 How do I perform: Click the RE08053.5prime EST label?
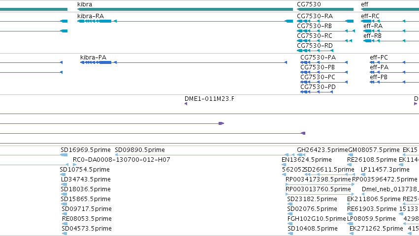point(87,219)
